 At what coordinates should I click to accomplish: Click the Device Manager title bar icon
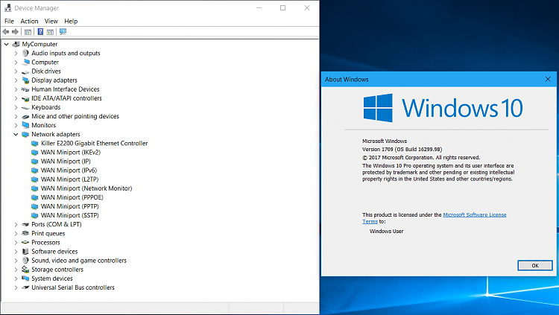pos(7,7)
